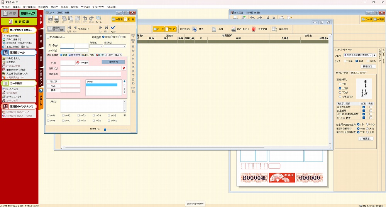Image resolution: width=386 pixels, height=207 pixels.
Task: Enable the 宛名印刷しない checkbox
Action: pyautogui.click(x=48, y=37)
